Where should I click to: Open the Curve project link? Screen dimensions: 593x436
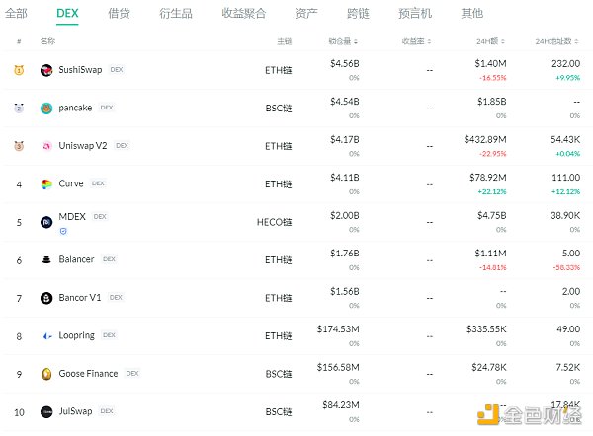coord(71,183)
